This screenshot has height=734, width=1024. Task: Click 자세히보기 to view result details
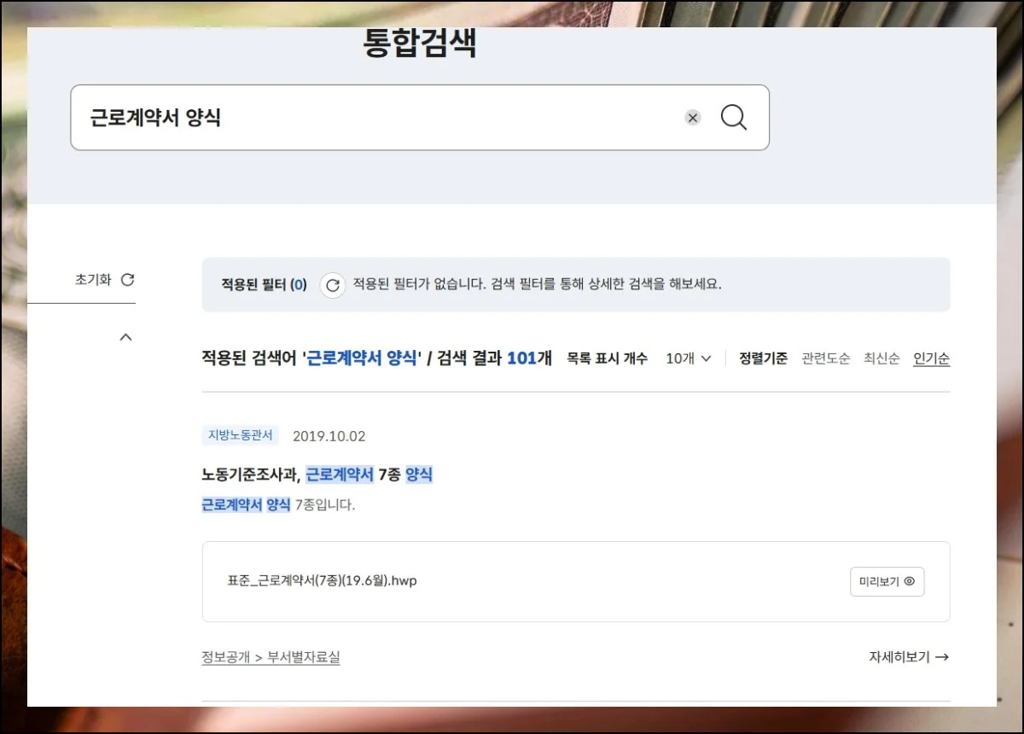tap(908, 657)
